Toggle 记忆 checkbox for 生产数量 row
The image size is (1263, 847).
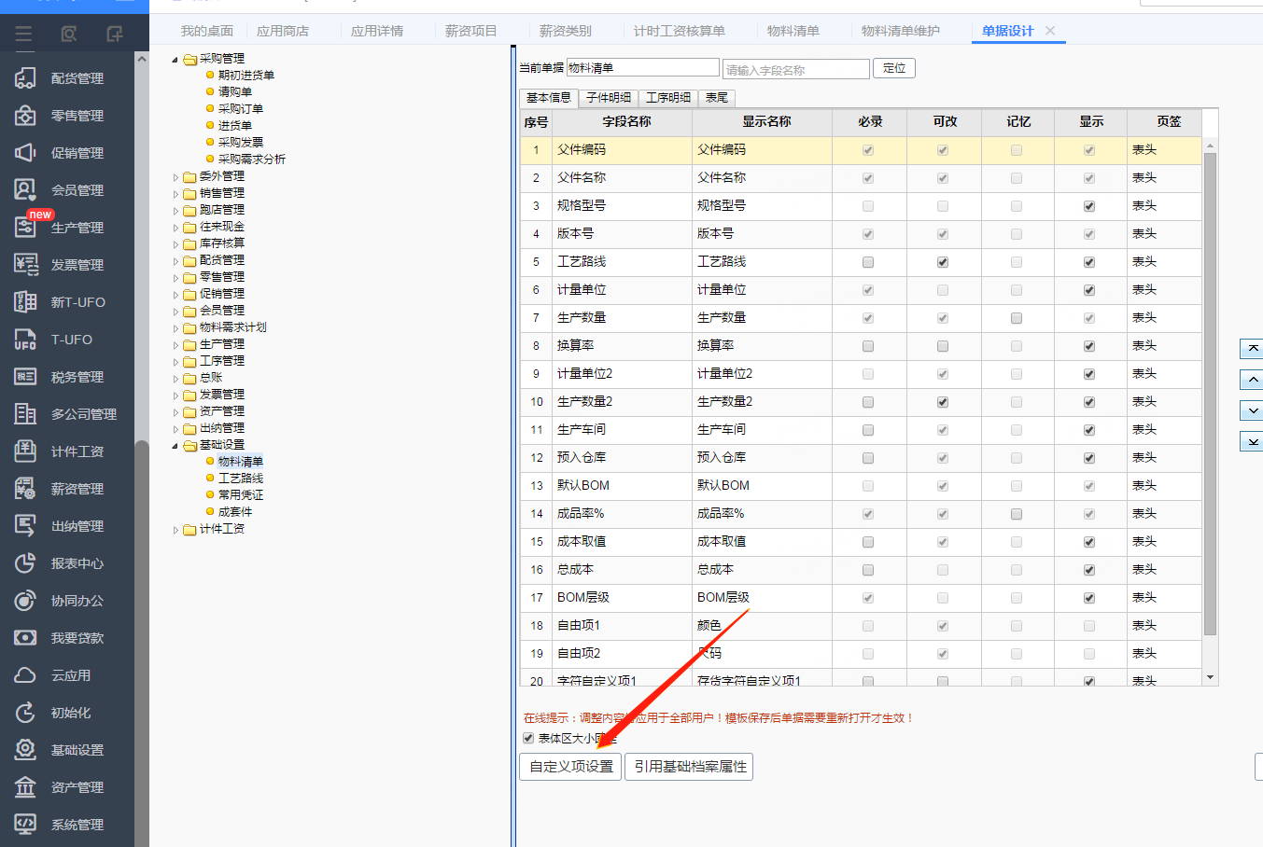pos(1017,318)
